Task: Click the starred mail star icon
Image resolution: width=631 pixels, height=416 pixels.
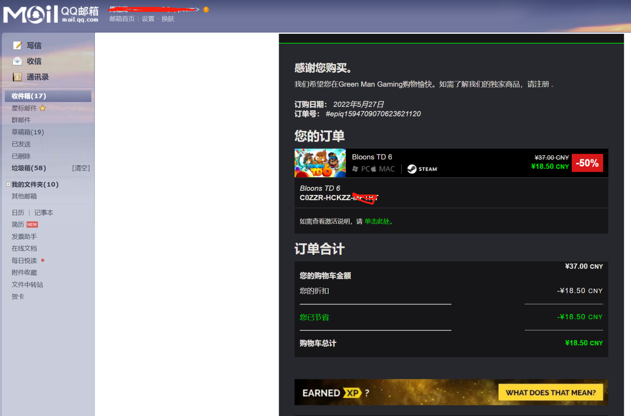Action: [43, 108]
